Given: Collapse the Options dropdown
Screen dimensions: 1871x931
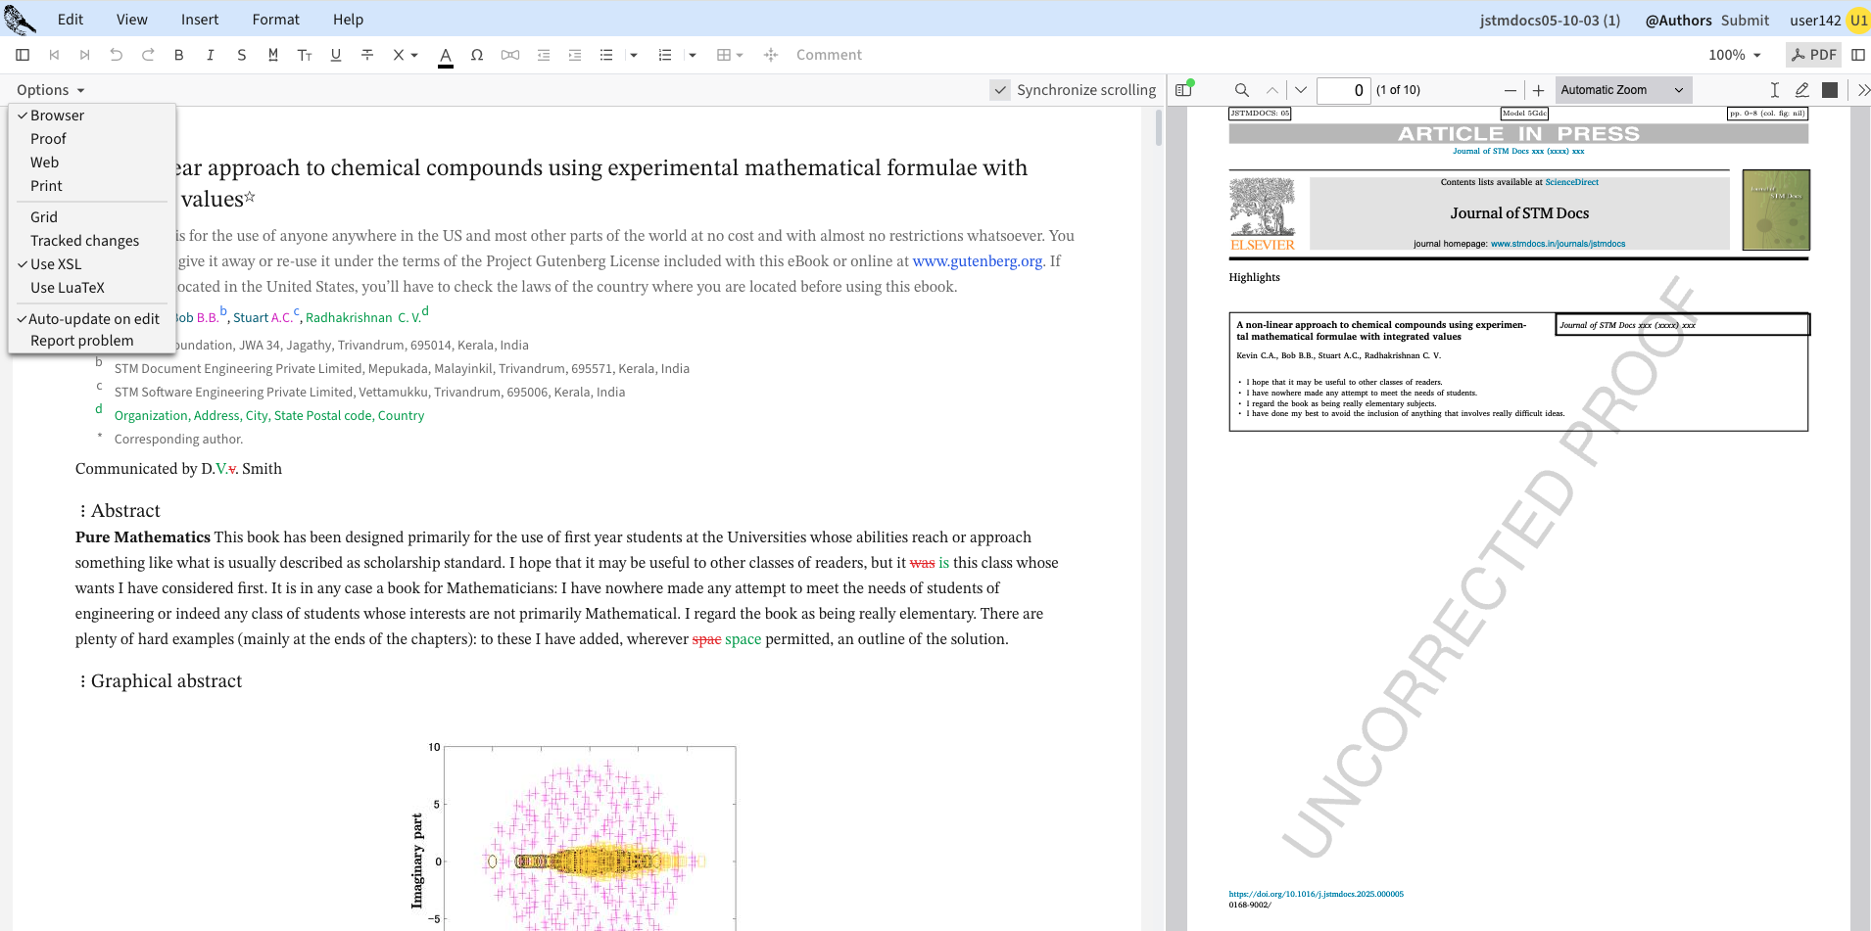Looking at the screenshot, I should [x=50, y=90].
